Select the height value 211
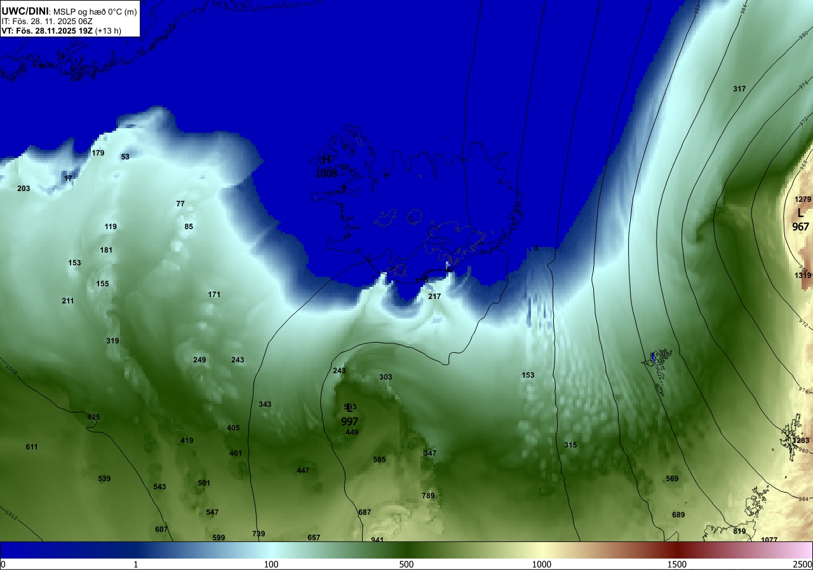The image size is (813, 570). coord(68,301)
